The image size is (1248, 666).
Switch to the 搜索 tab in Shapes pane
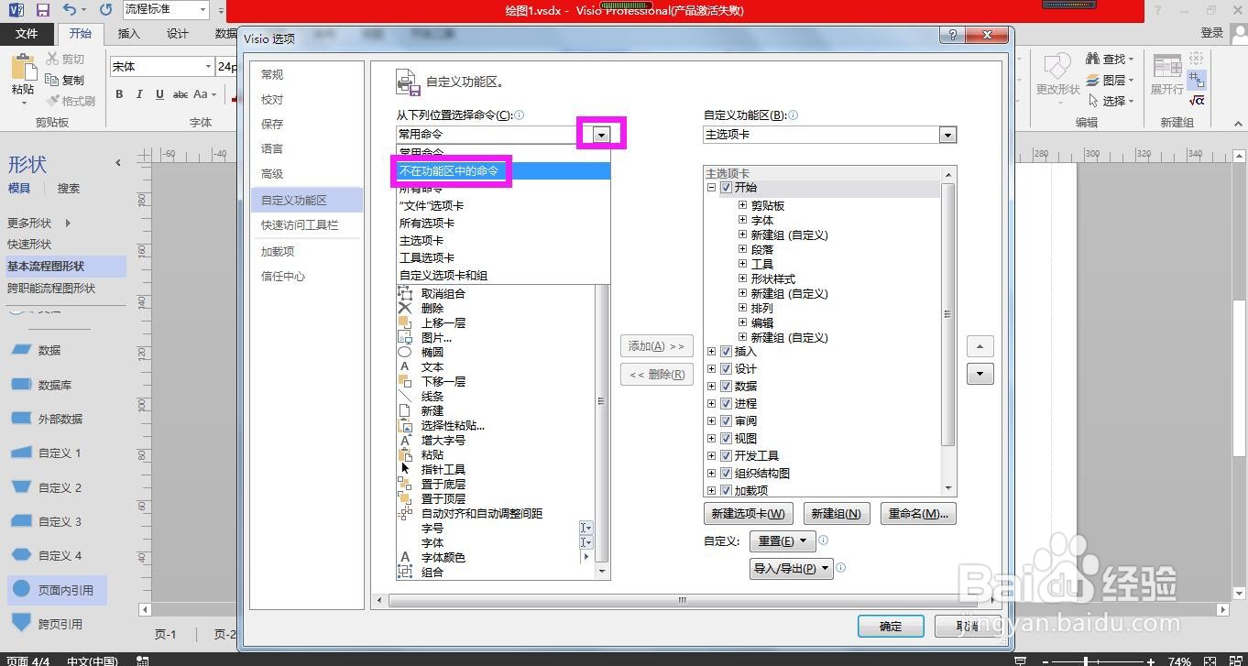(x=69, y=188)
